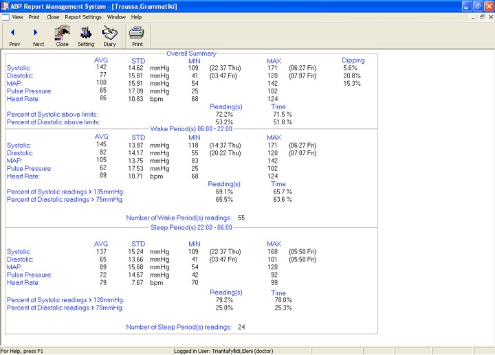This screenshot has height=355, width=495.
Task: Select the Wake Period(s) 06:00 - 22:00 heading
Action: tap(191, 128)
